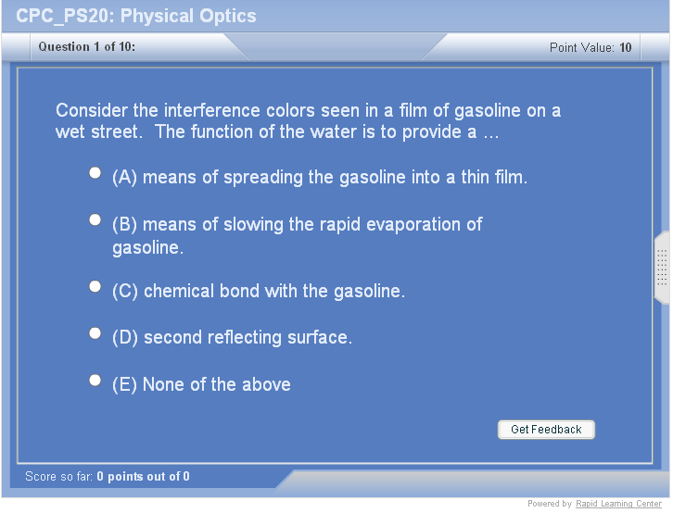This screenshot has width=673, height=513.
Task: Click the 'CPC_PS20: Physical Optics' title
Action: point(136,16)
